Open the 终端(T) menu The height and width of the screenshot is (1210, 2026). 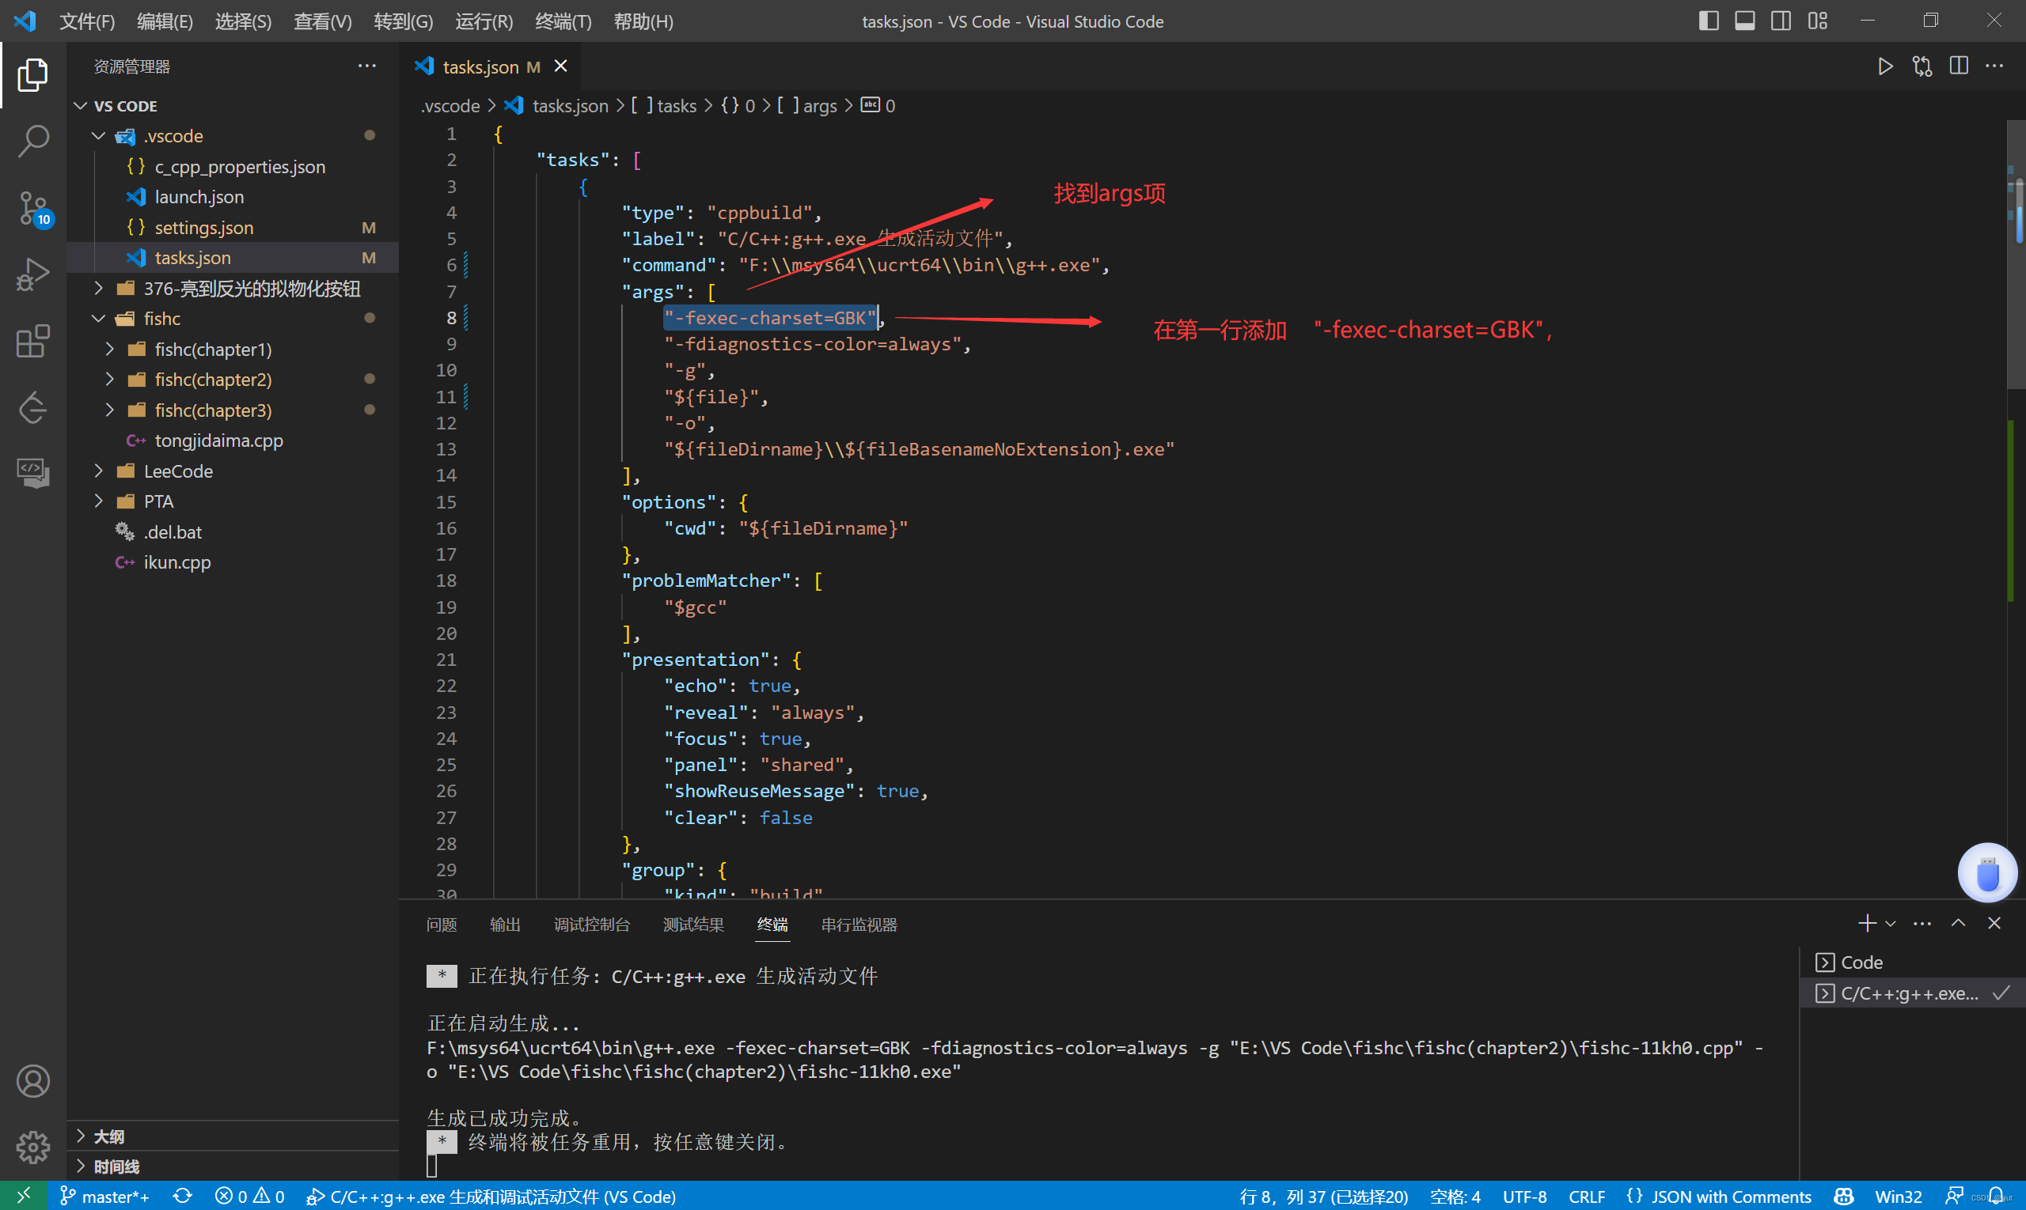click(561, 21)
